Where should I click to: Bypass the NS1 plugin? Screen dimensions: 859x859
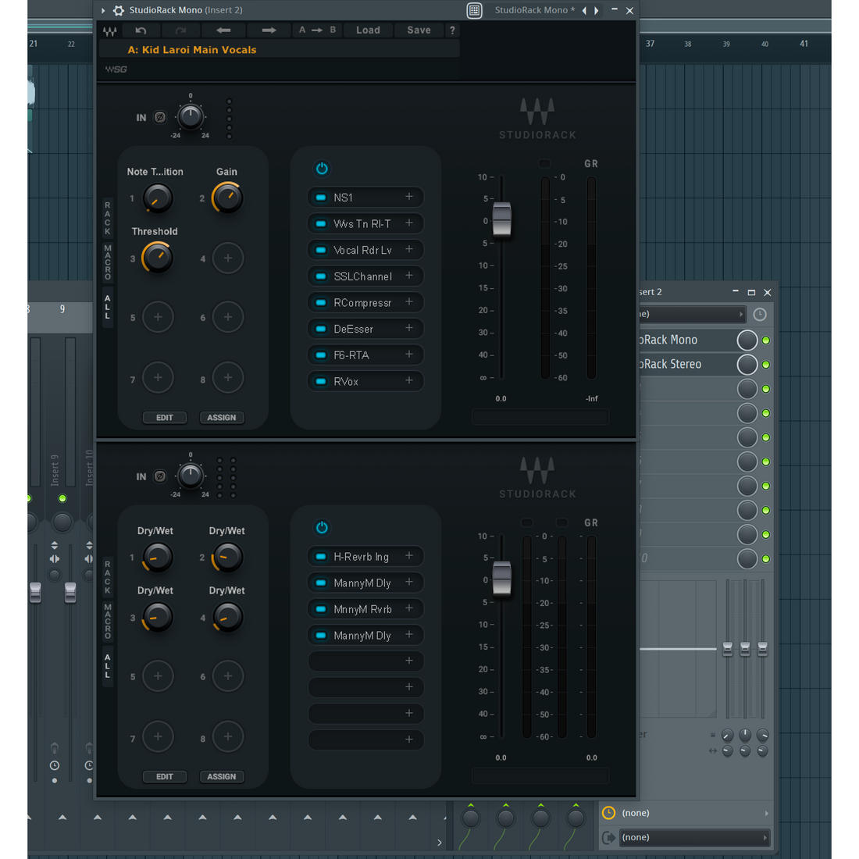pos(321,198)
